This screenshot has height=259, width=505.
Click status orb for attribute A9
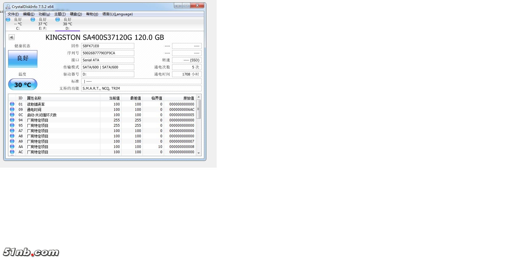tap(12, 141)
